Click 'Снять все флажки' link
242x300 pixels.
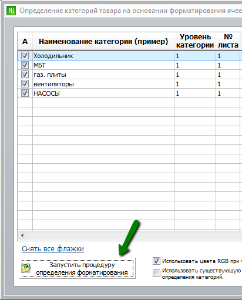53,249
